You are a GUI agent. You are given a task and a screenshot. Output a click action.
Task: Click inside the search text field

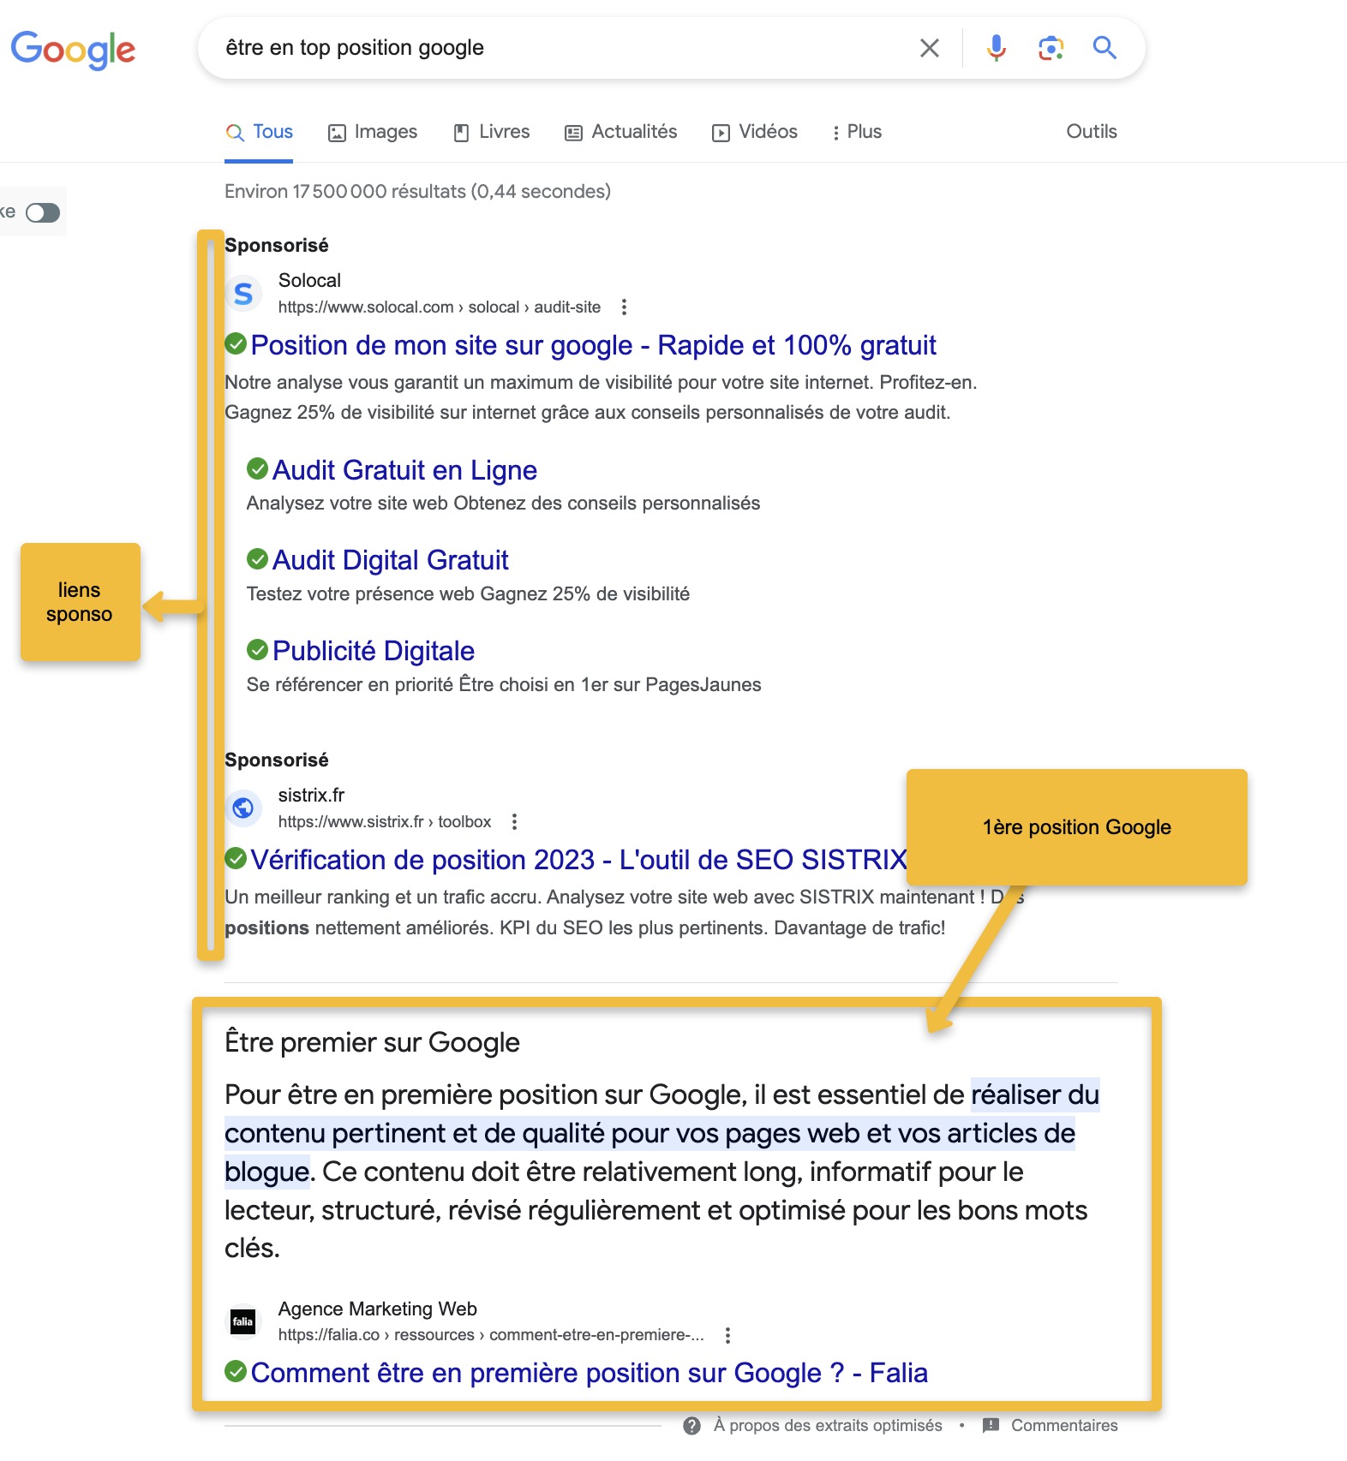[x=557, y=48]
